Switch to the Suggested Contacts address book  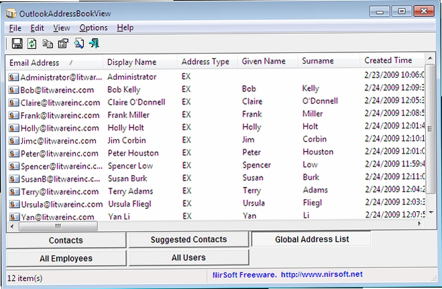tap(188, 239)
